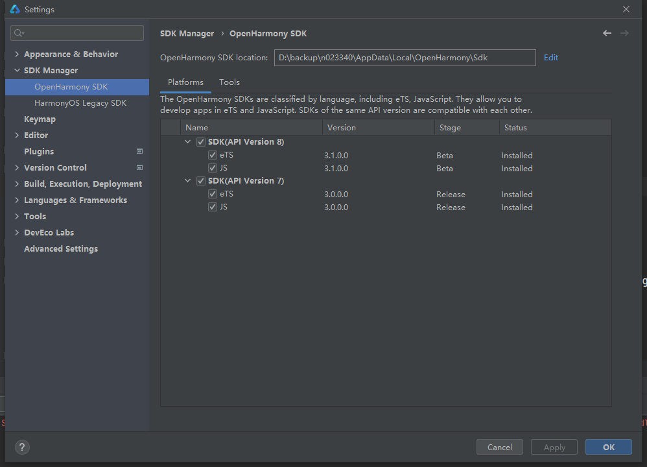Screen dimensions: 647x467
Task: Collapse the SDK(API Version 8) group
Action: pyautogui.click(x=188, y=141)
